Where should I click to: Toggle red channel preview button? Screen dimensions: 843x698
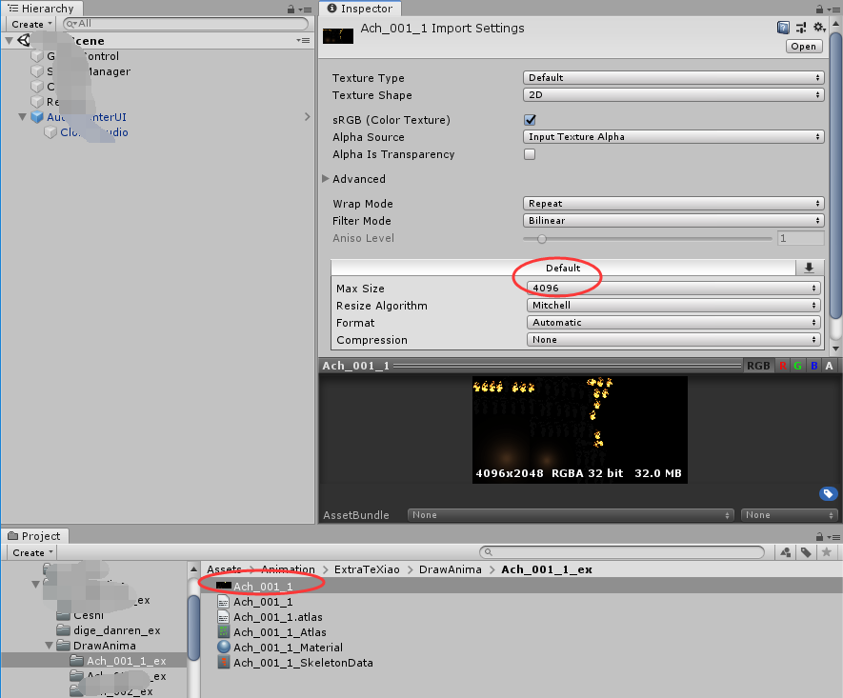pyautogui.click(x=782, y=366)
